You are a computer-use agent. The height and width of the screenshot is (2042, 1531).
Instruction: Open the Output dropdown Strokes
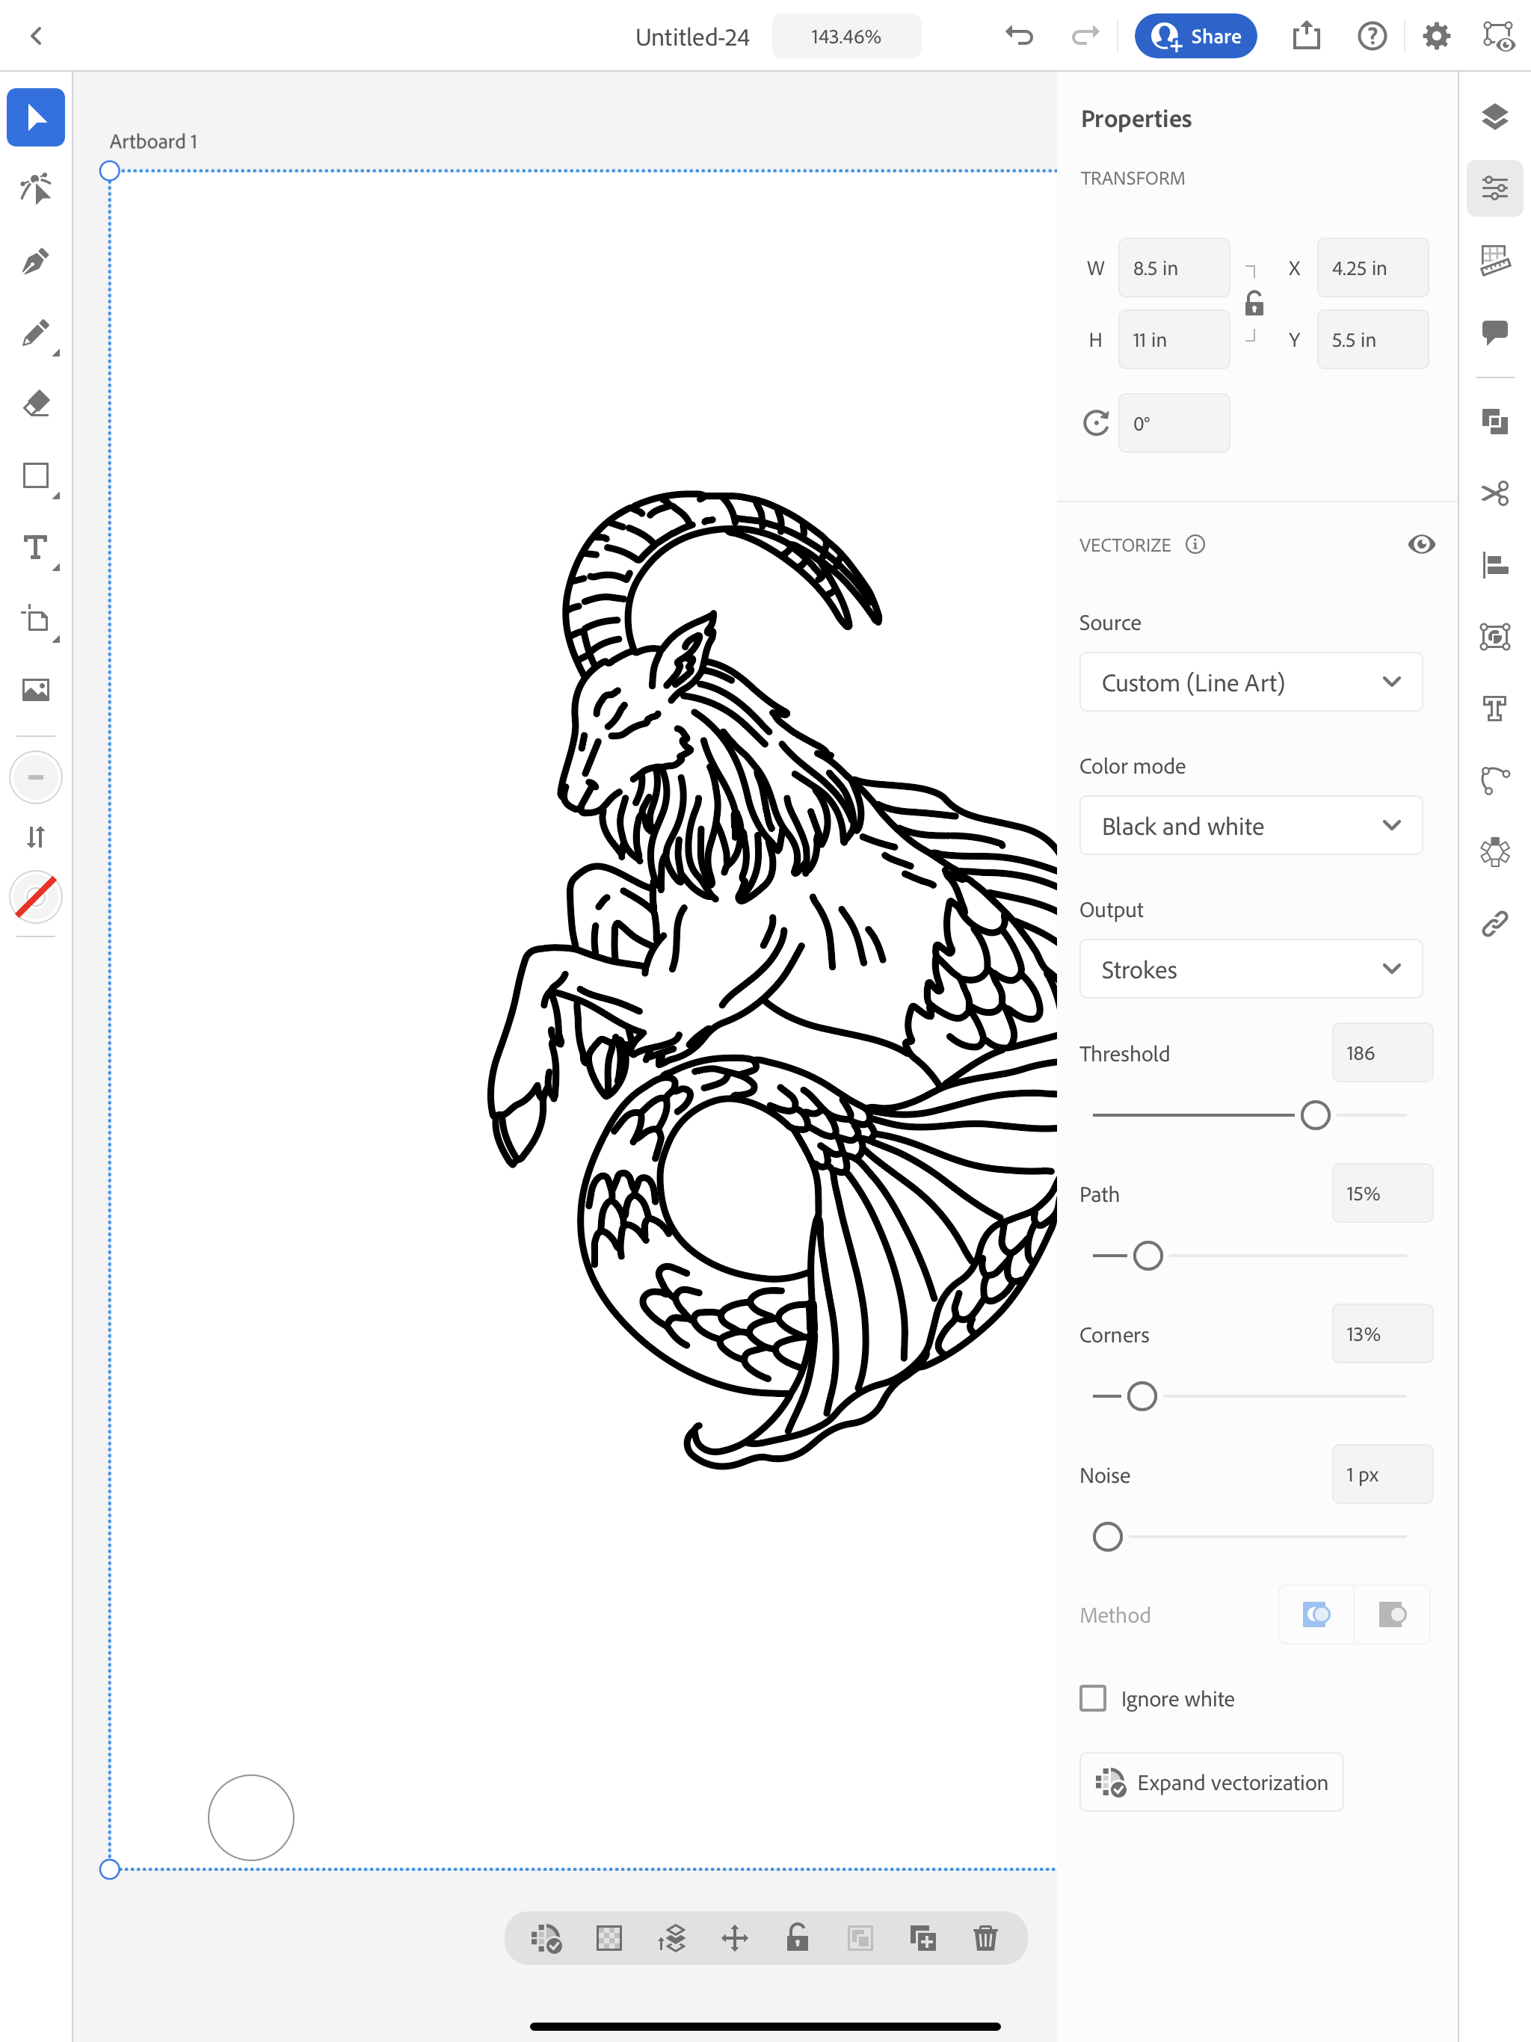1250,969
